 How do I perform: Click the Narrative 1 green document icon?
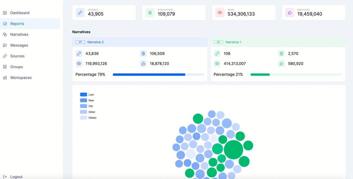pos(282,53)
